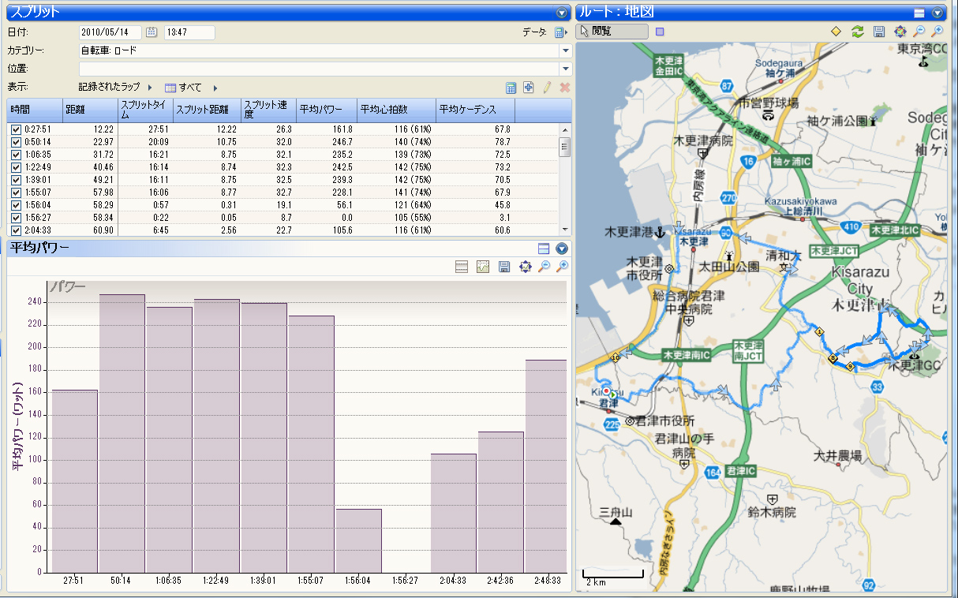
Task: Refresh the map with green arrows icon
Action: coord(857,32)
